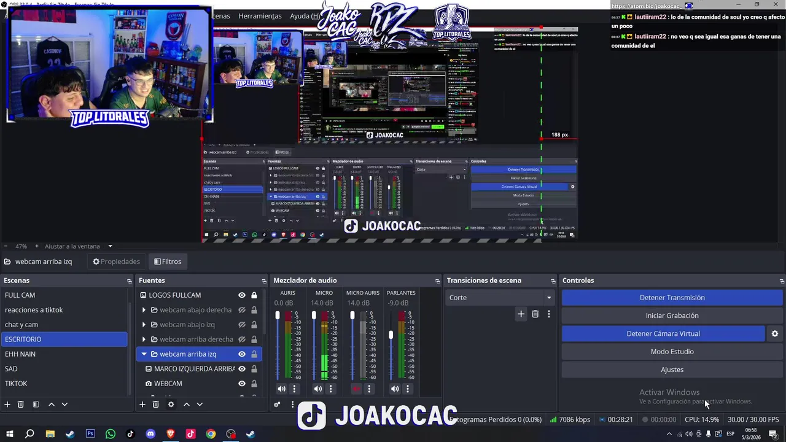
Task: Open scene filters icon in Escenas toolbar
Action: [36, 405]
